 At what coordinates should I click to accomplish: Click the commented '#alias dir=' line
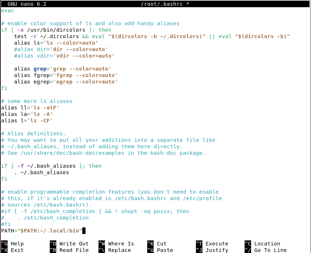(x=61, y=49)
